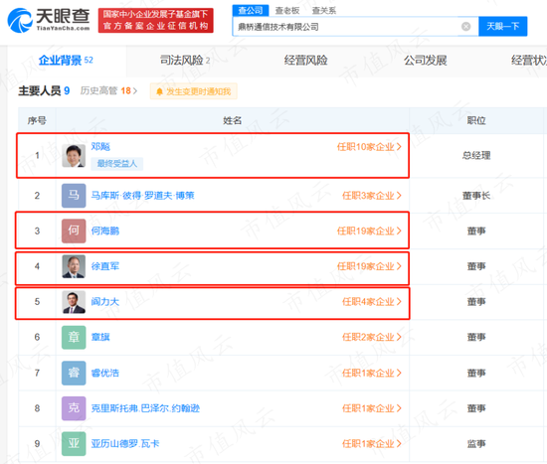Open 经营风险 section tab

click(305, 61)
